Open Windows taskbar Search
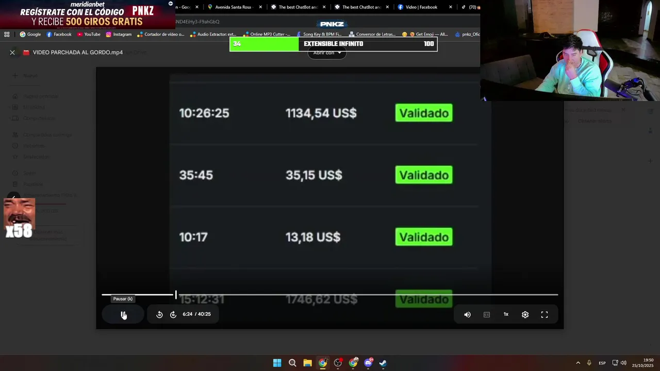Screen dimensions: 660x371 [x=292, y=363]
